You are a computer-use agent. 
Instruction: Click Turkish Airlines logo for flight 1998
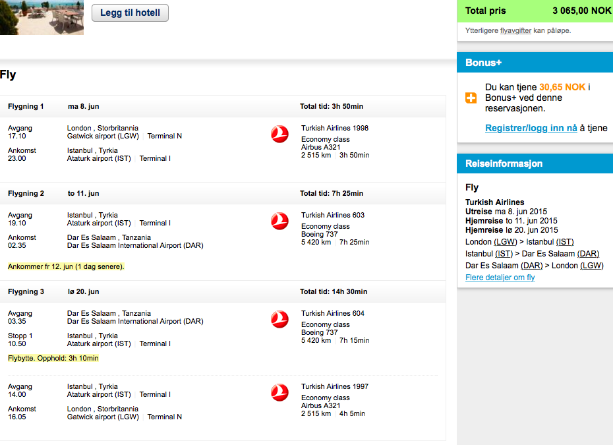(x=279, y=134)
